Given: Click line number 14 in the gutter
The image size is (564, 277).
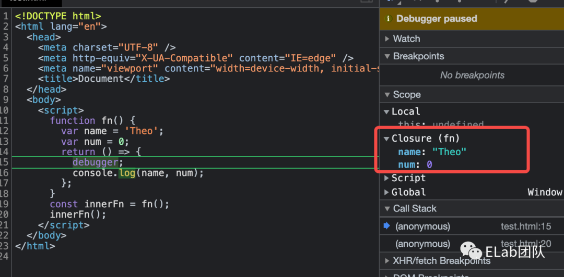Looking at the screenshot, I should tap(5, 152).
